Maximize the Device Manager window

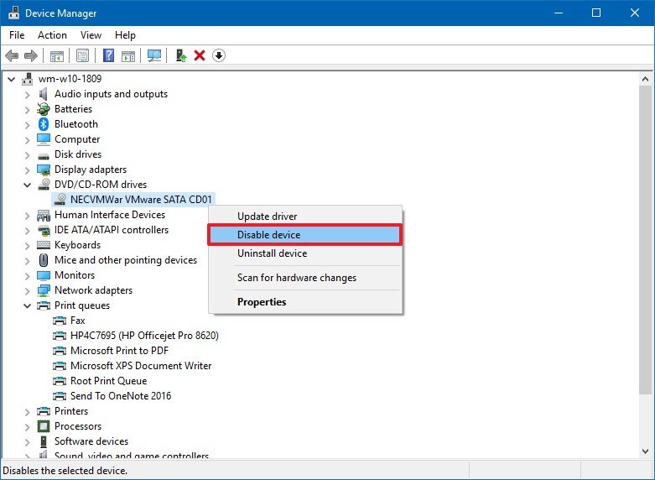pos(596,13)
